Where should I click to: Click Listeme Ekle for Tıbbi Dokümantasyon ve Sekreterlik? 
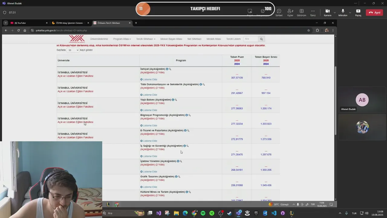149,95
